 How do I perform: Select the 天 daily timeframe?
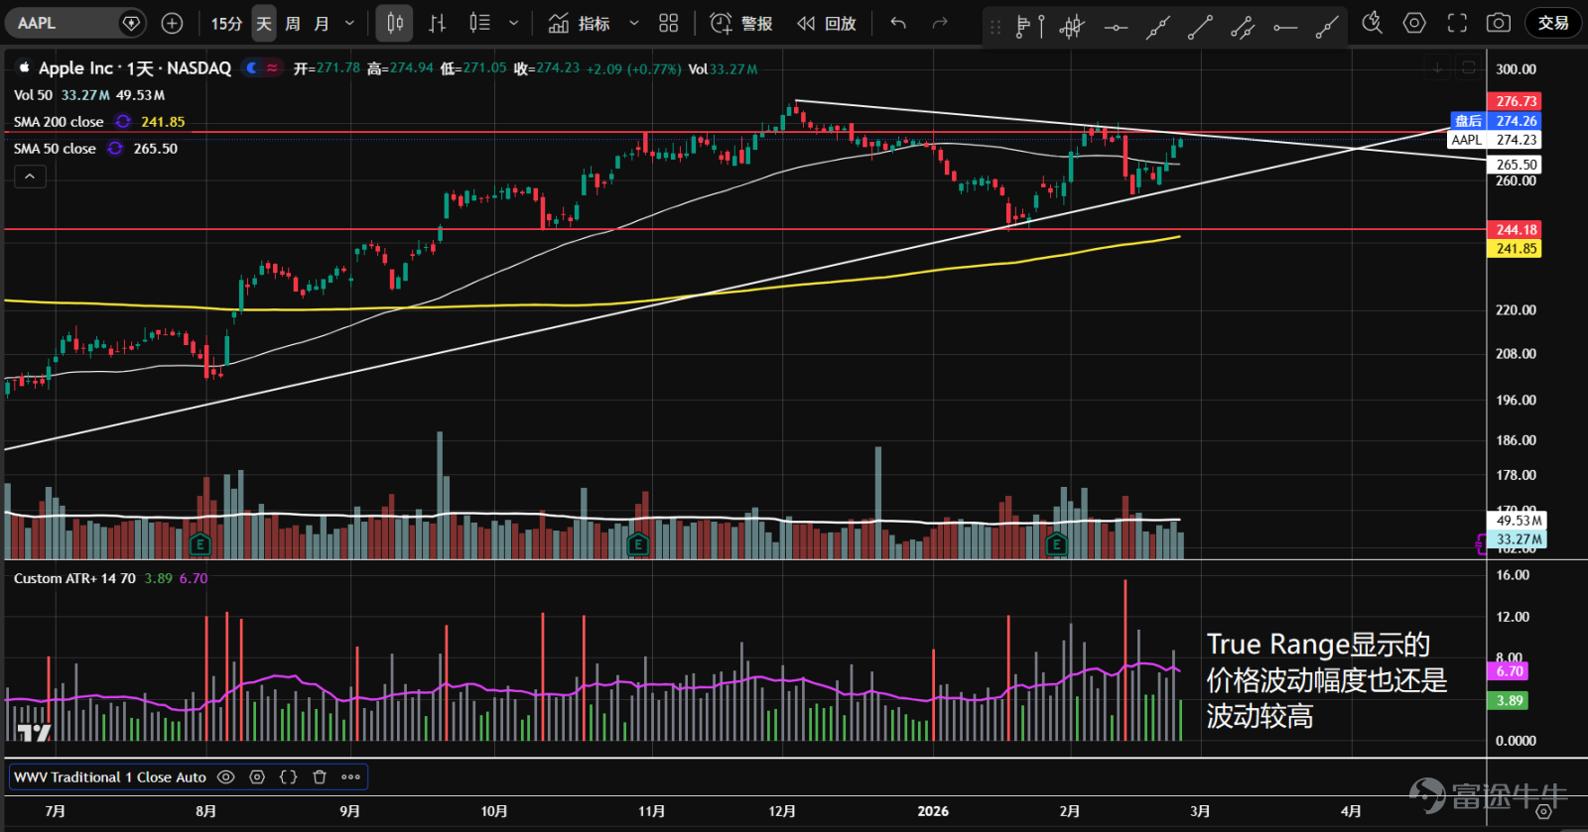point(264,23)
